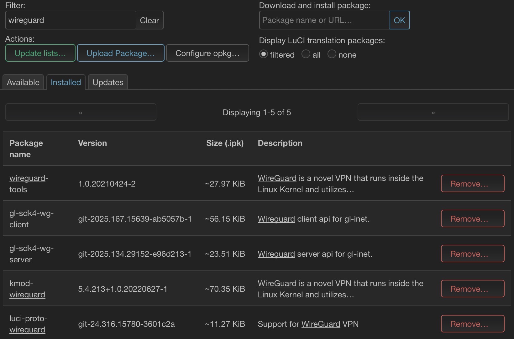This screenshot has height=339, width=514.
Task: Click the ~70.35 KiB size cell
Action: coord(225,289)
